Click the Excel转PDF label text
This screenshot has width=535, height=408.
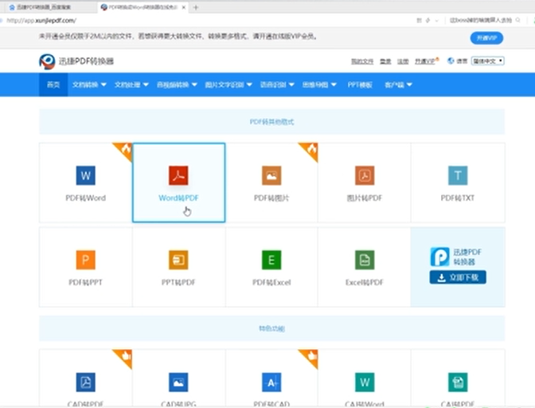(x=365, y=282)
